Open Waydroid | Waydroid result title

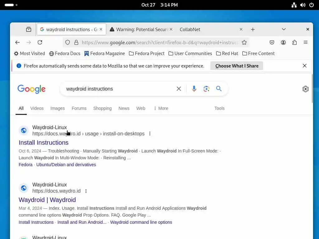click(47, 200)
